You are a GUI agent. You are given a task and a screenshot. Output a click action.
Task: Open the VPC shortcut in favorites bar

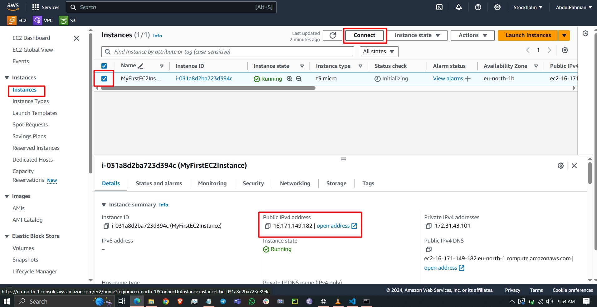(x=43, y=21)
